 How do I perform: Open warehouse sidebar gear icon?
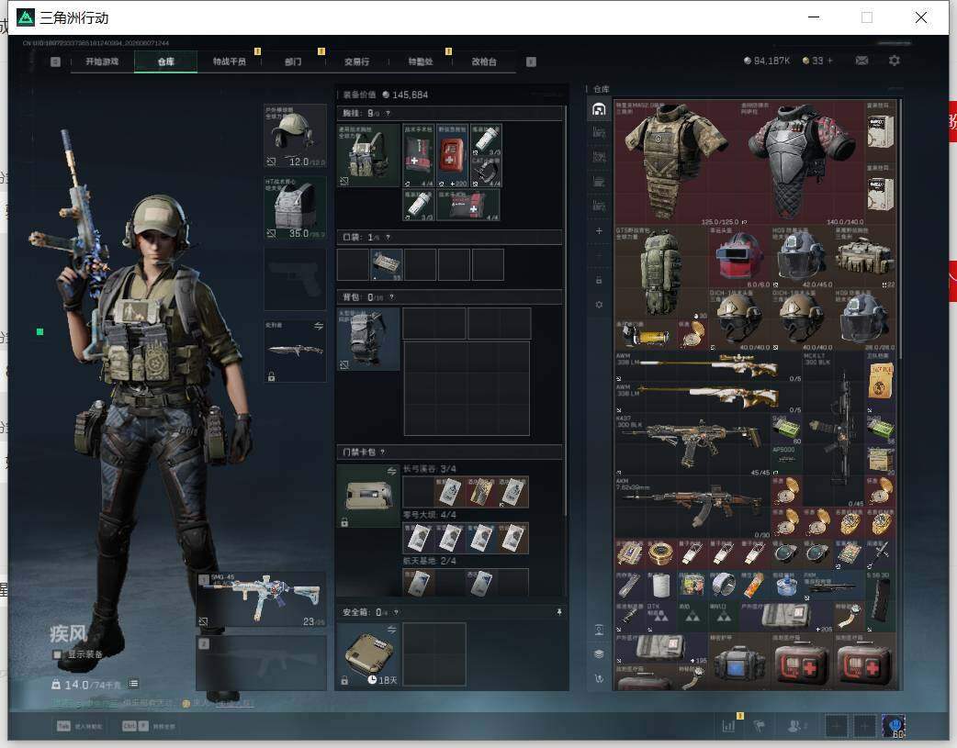coord(599,305)
